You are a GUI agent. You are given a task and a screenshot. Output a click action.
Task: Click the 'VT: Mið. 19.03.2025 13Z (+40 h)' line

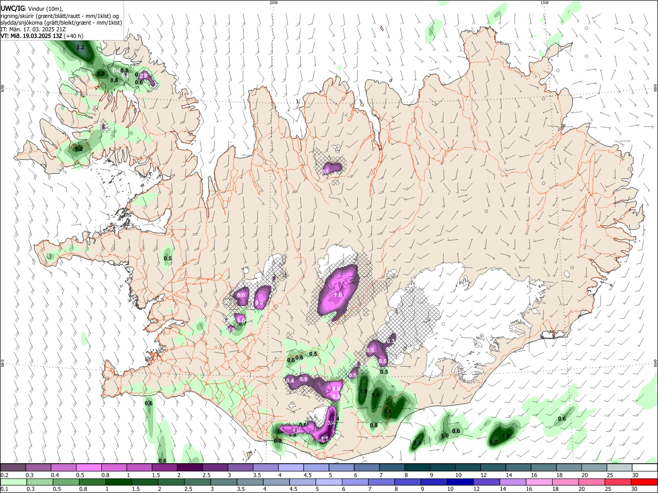coord(42,36)
